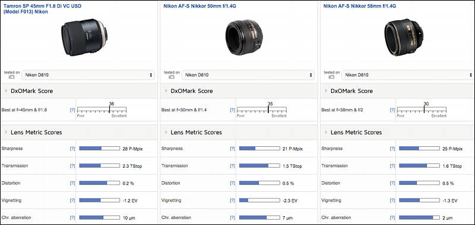Click the 28 P-Mpix sharpness bar for Tamron
The height and width of the screenshot is (225, 475).
point(99,148)
